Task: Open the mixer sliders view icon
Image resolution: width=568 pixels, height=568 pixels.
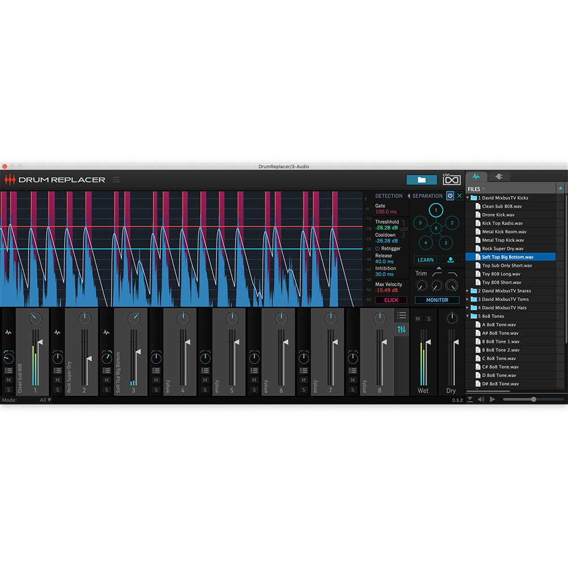Action: [x=402, y=329]
